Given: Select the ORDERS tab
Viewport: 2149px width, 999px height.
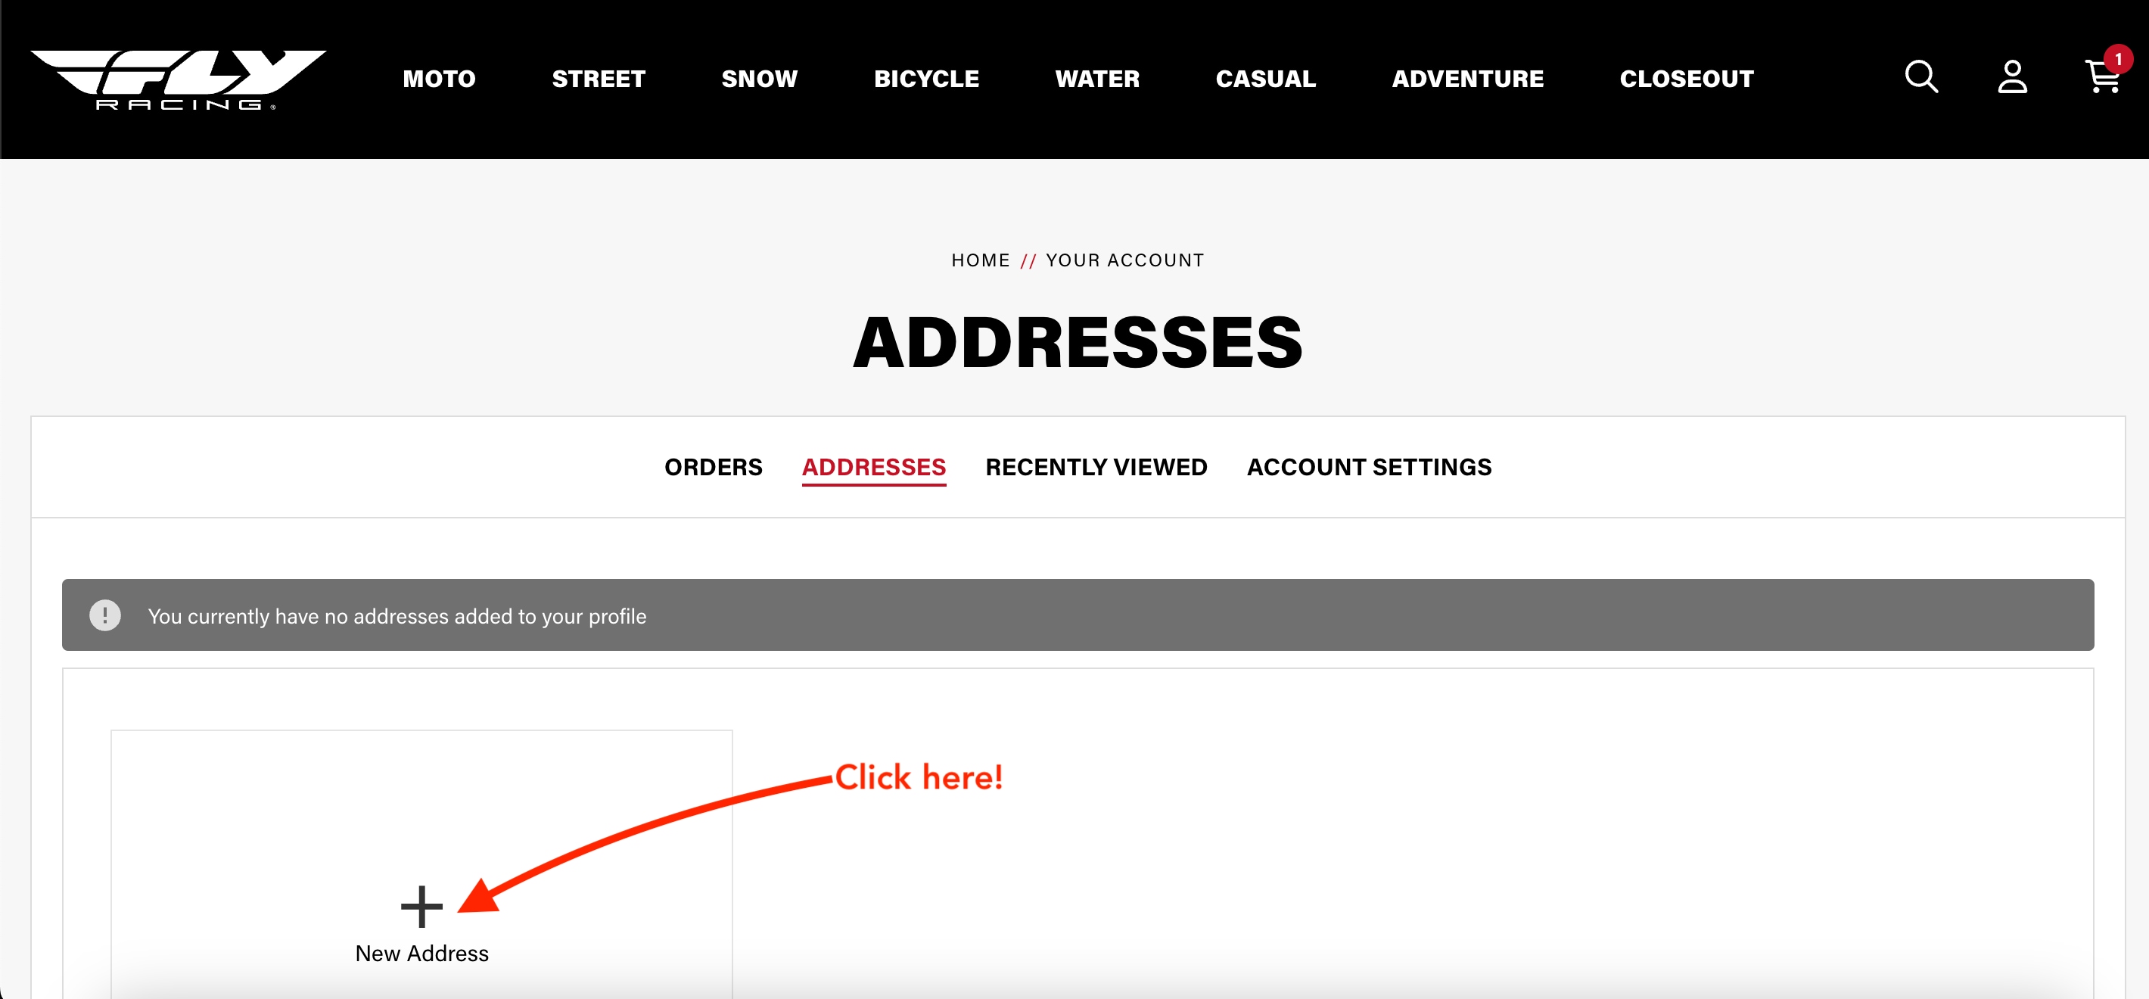Looking at the screenshot, I should pyautogui.click(x=713, y=466).
